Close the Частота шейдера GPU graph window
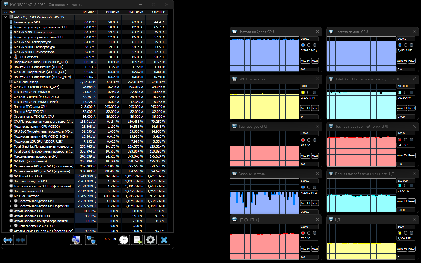 (318, 32)
